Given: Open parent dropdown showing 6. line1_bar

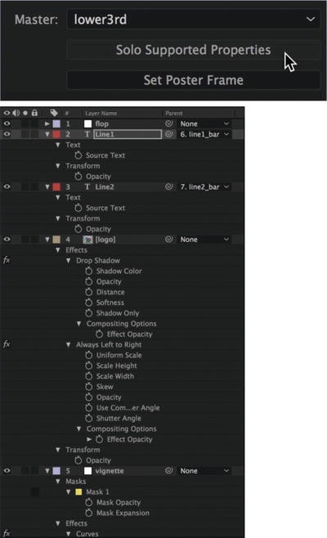Looking at the screenshot, I should pyautogui.click(x=204, y=134).
